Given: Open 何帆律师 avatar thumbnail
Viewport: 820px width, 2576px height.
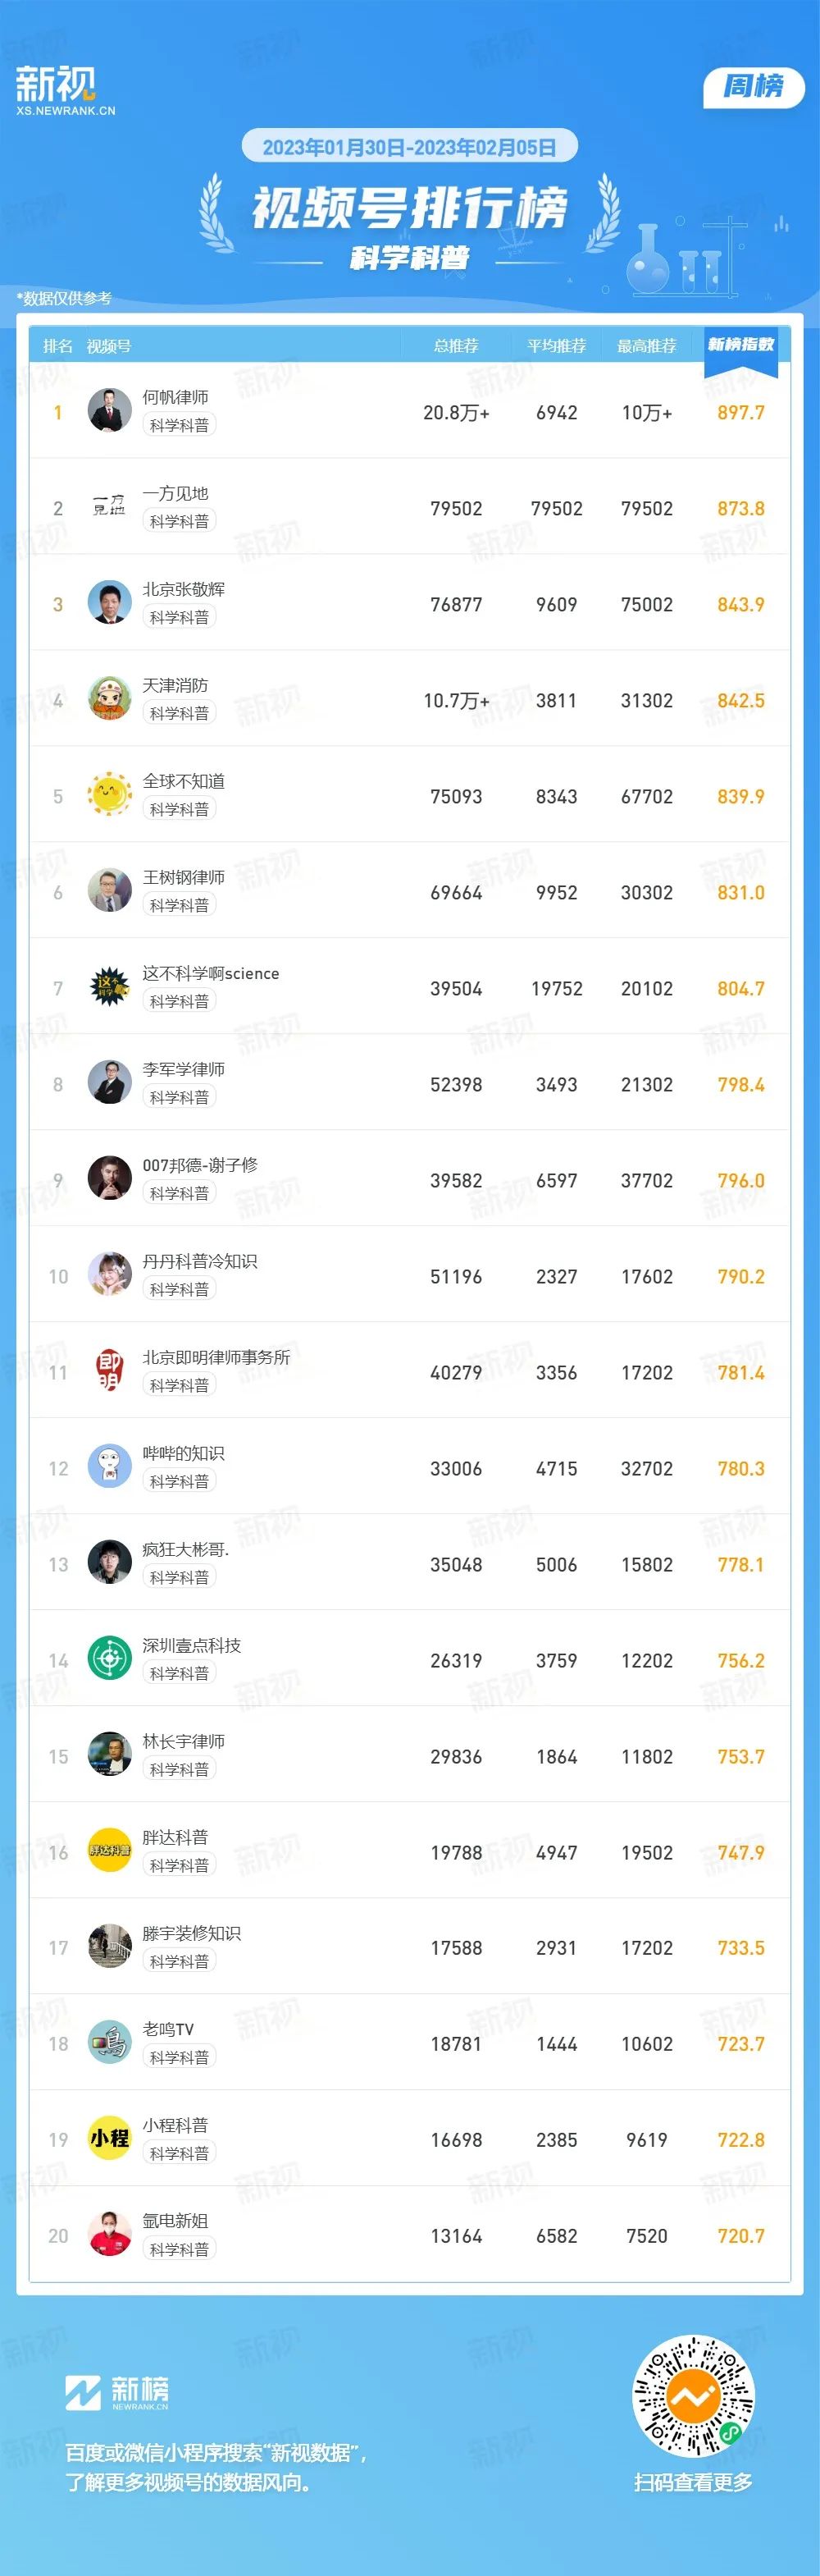Looking at the screenshot, I should click(110, 410).
